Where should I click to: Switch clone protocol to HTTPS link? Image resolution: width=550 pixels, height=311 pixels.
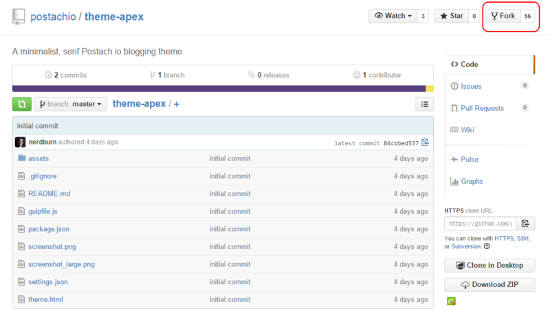click(x=504, y=238)
